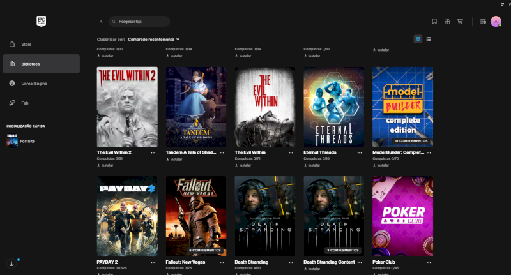Open the Store section
The width and height of the screenshot is (511, 275).
pos(41,44)
